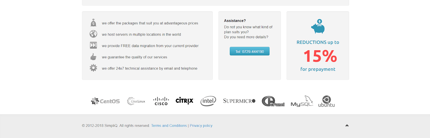The width and height of the screenshot is (430, 138).
Task: Click the Citrix logo
Action: (x=185, y=101)
